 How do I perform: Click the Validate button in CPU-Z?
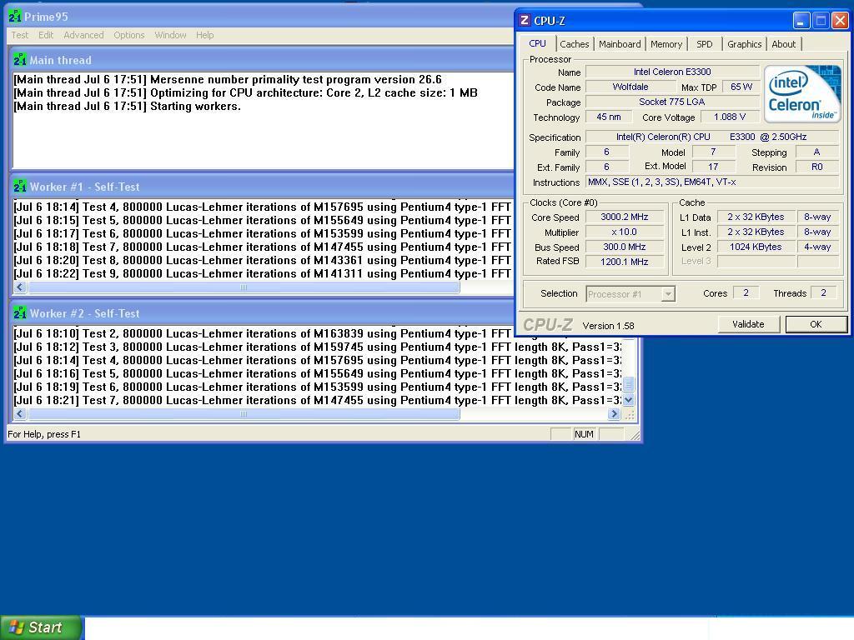click(x=748, y=324)
